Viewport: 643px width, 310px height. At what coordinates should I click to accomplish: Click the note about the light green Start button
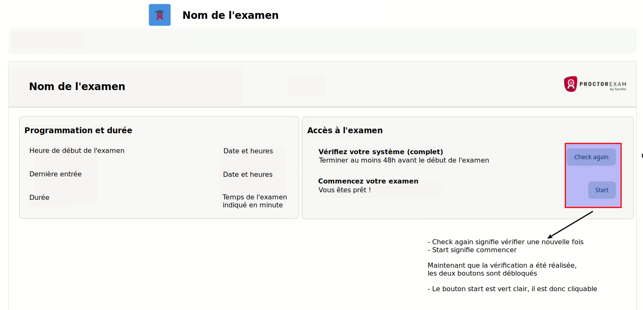coord(512,289)
